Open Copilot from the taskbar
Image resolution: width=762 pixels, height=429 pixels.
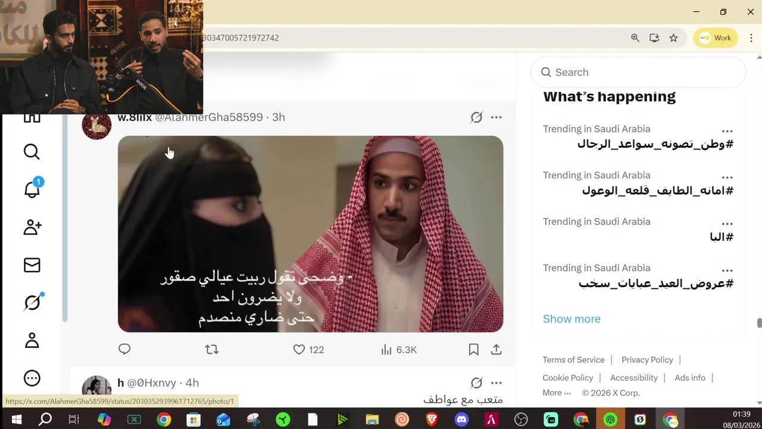pyautogui.click(x=104, y=420)
